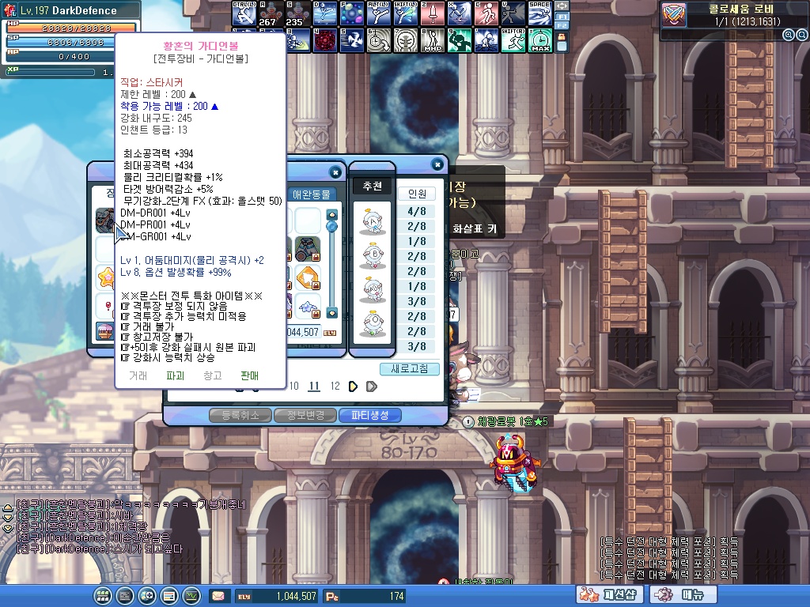Expand the chat log with the up arrow
This screenshot has height=607, width=810.
pos(8,507)
